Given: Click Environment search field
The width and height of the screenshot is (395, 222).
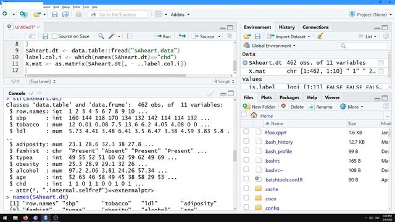Looking at the screenshot, I should (363, 46).
